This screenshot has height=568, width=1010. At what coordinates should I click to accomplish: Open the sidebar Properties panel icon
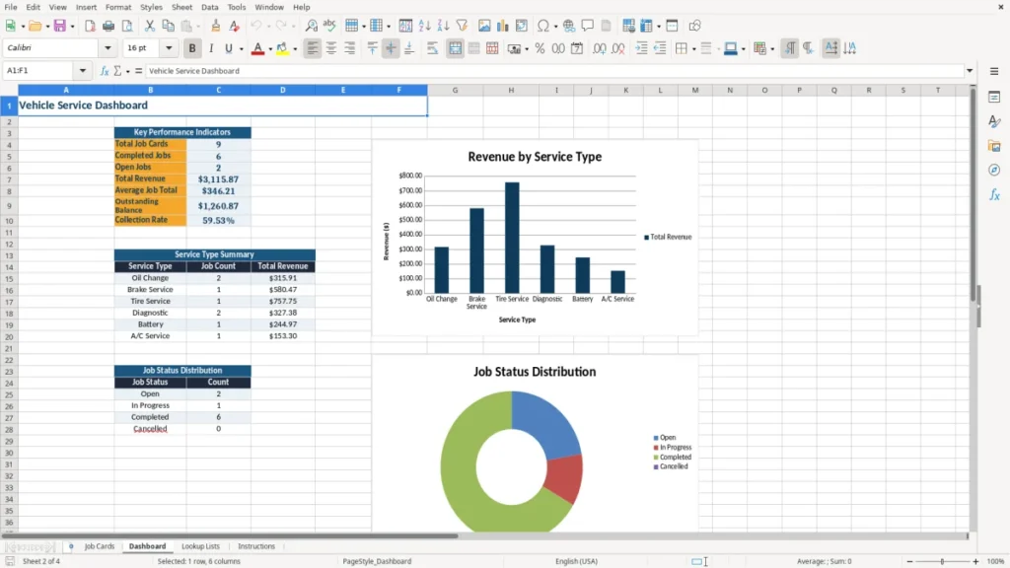[x=994, y=97]
